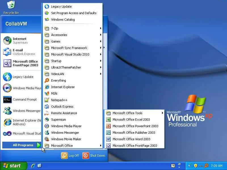Click the Log Off button
This screenshot has height=170, width=227.
click(x=70, y=156)
